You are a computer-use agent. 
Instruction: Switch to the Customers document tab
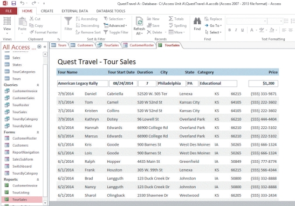pyautogui.click(x=82, y=45)
